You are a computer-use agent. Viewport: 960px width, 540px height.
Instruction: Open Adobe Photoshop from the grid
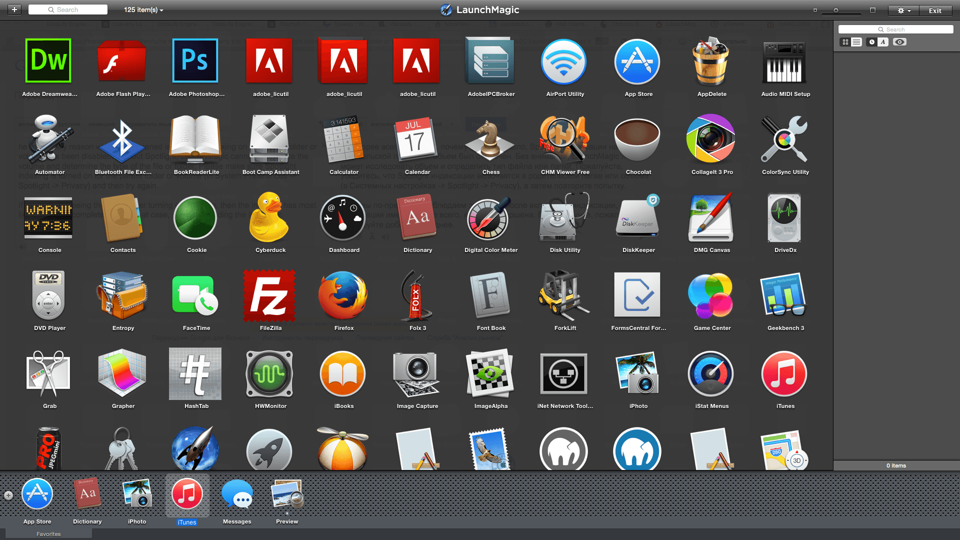click(195, 61)
